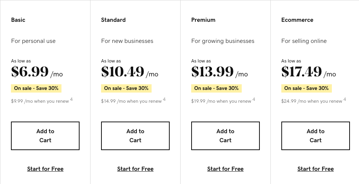This screenshot has height=184, width=359.
Task: Select the Ecommerce plan heading
Action: [x=297, y=20]
